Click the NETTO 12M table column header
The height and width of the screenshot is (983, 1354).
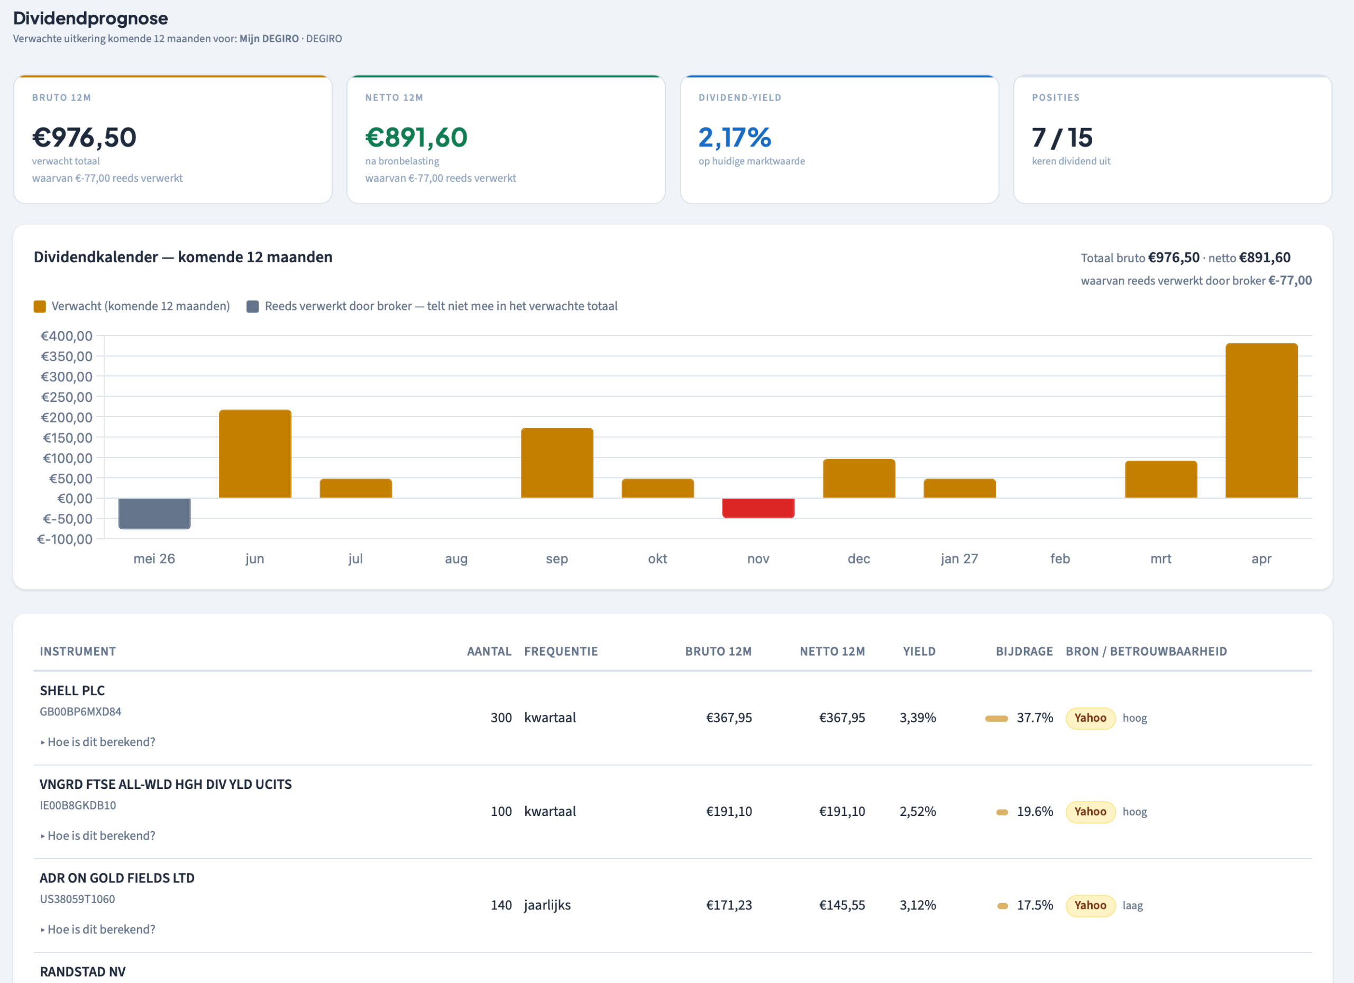pyautogui.click(x=832, y=652)
